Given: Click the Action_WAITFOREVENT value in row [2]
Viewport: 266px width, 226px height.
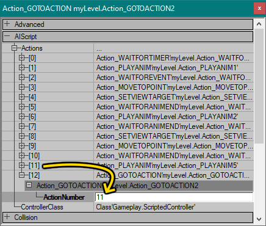Looking at the screenshot, I should (173, 78).
